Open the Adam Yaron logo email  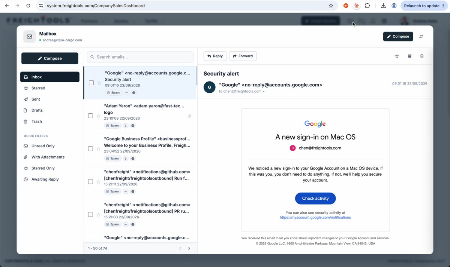pos(139,116)
